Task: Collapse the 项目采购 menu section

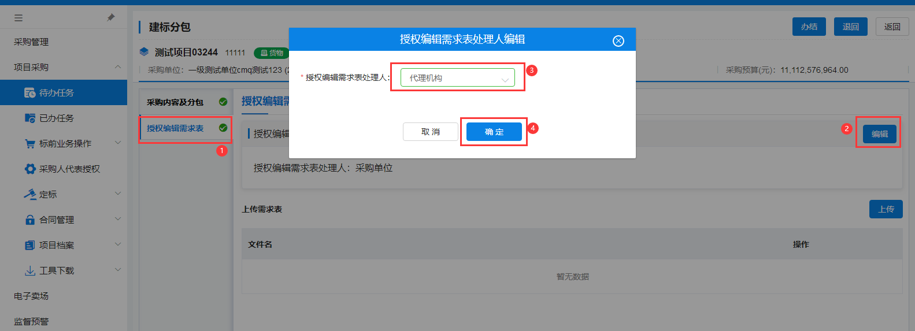Action: (118, 68)
